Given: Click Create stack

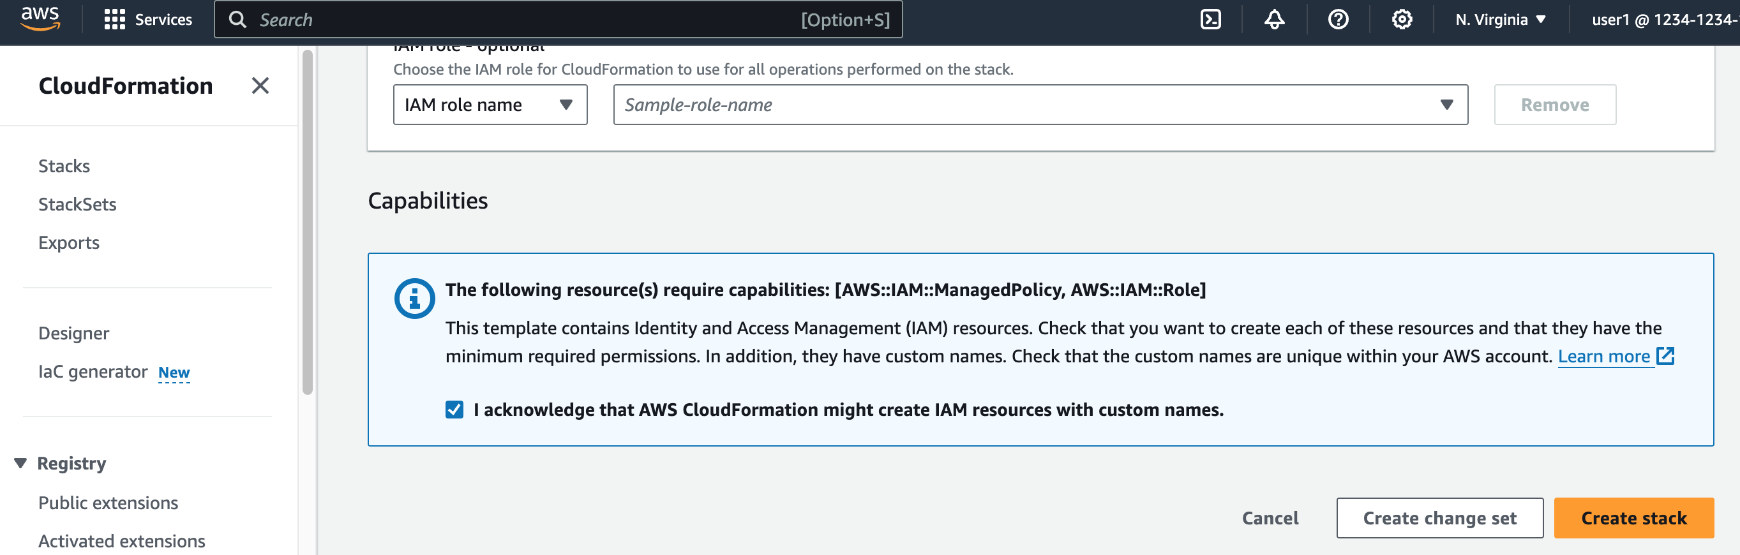Looking at the screenshot, I should 1633,518.
